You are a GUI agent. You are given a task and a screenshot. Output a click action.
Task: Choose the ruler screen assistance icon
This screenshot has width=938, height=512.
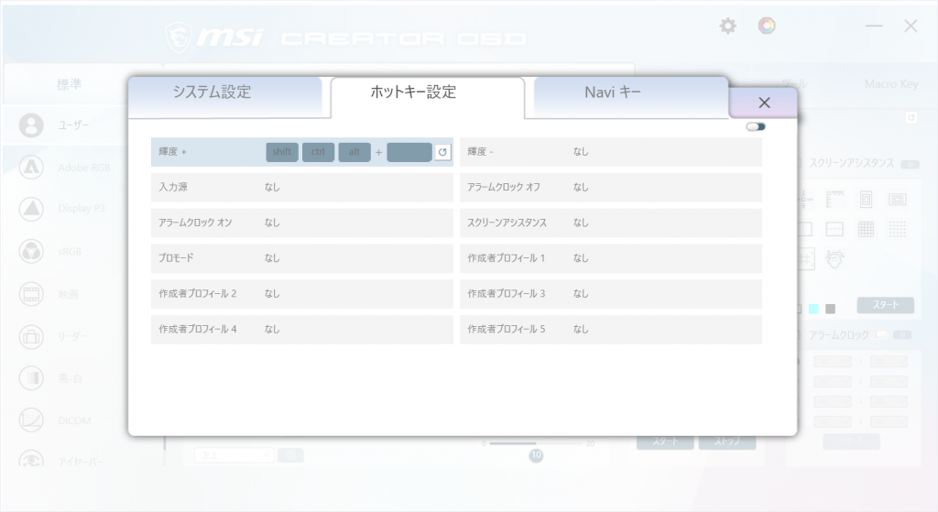pyautogui.click(x=834, y=199)
